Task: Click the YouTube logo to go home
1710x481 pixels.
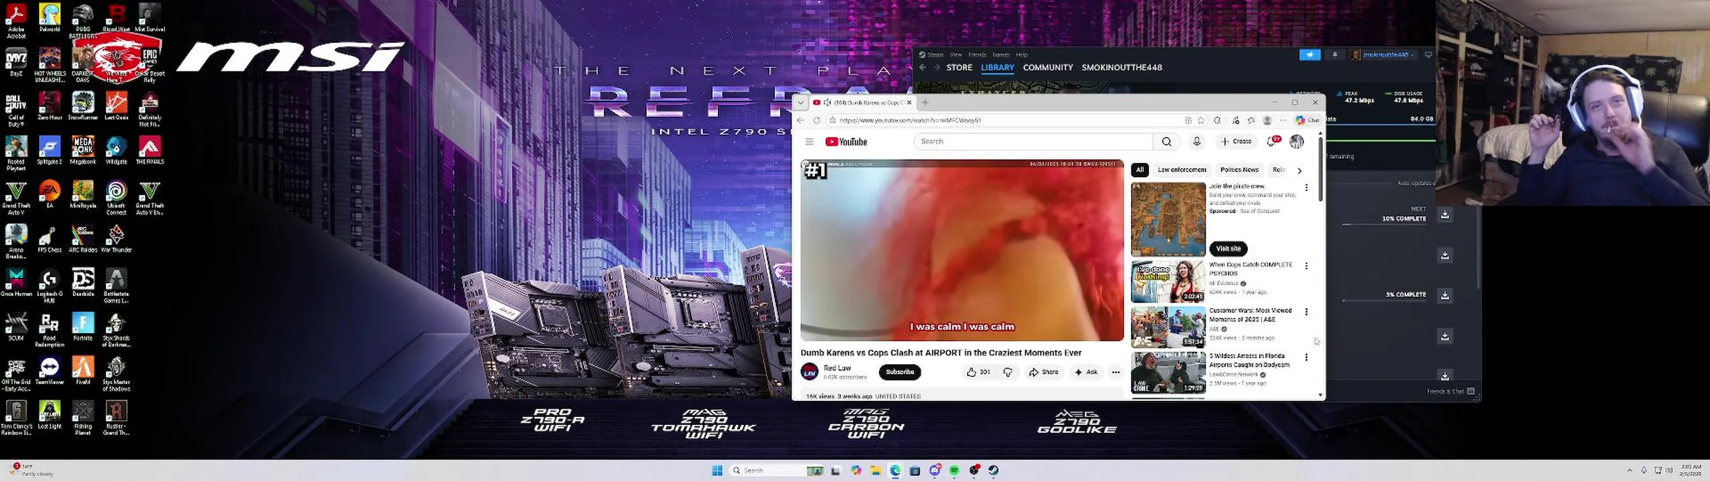Action: point(846,142)
